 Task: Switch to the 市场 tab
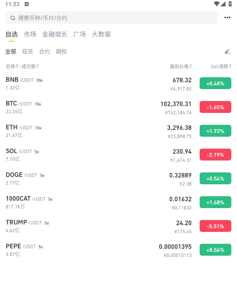click(30, 34)
